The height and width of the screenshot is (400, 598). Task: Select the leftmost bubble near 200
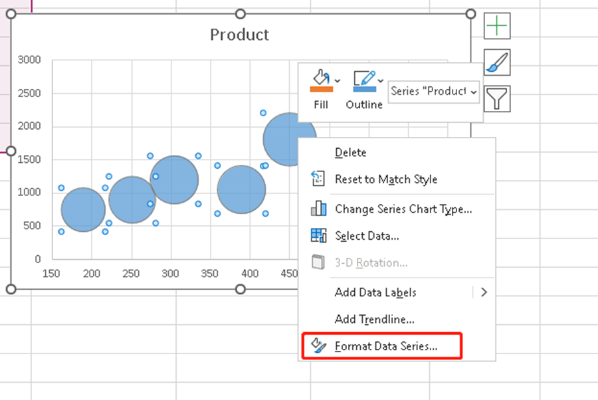[83, 210]
